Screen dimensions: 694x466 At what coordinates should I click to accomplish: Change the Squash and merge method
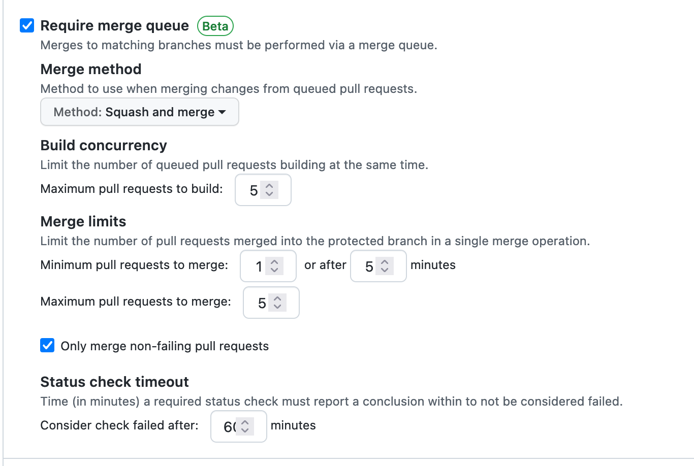click(x=139, y=112)
